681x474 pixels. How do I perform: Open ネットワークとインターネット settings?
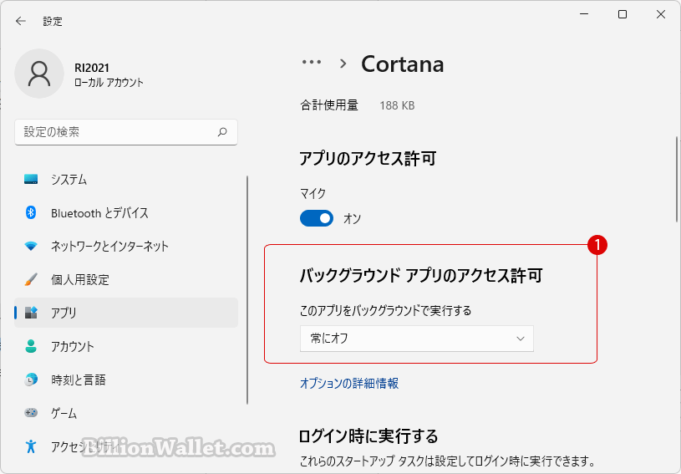126,246
